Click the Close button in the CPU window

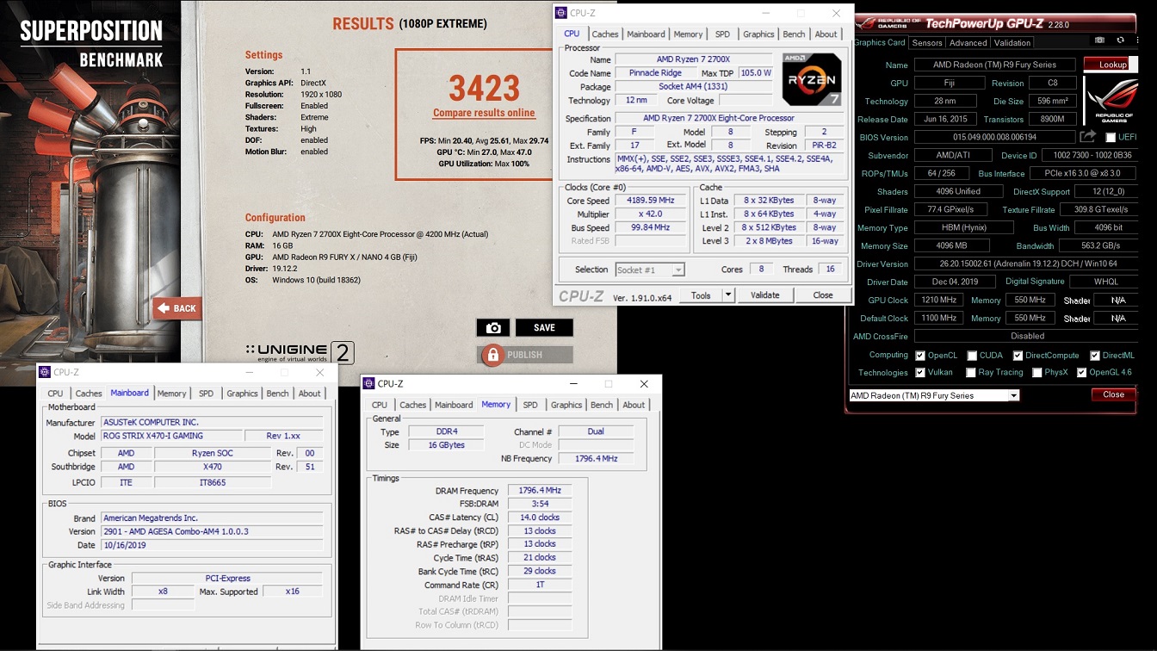coord(823,294)
